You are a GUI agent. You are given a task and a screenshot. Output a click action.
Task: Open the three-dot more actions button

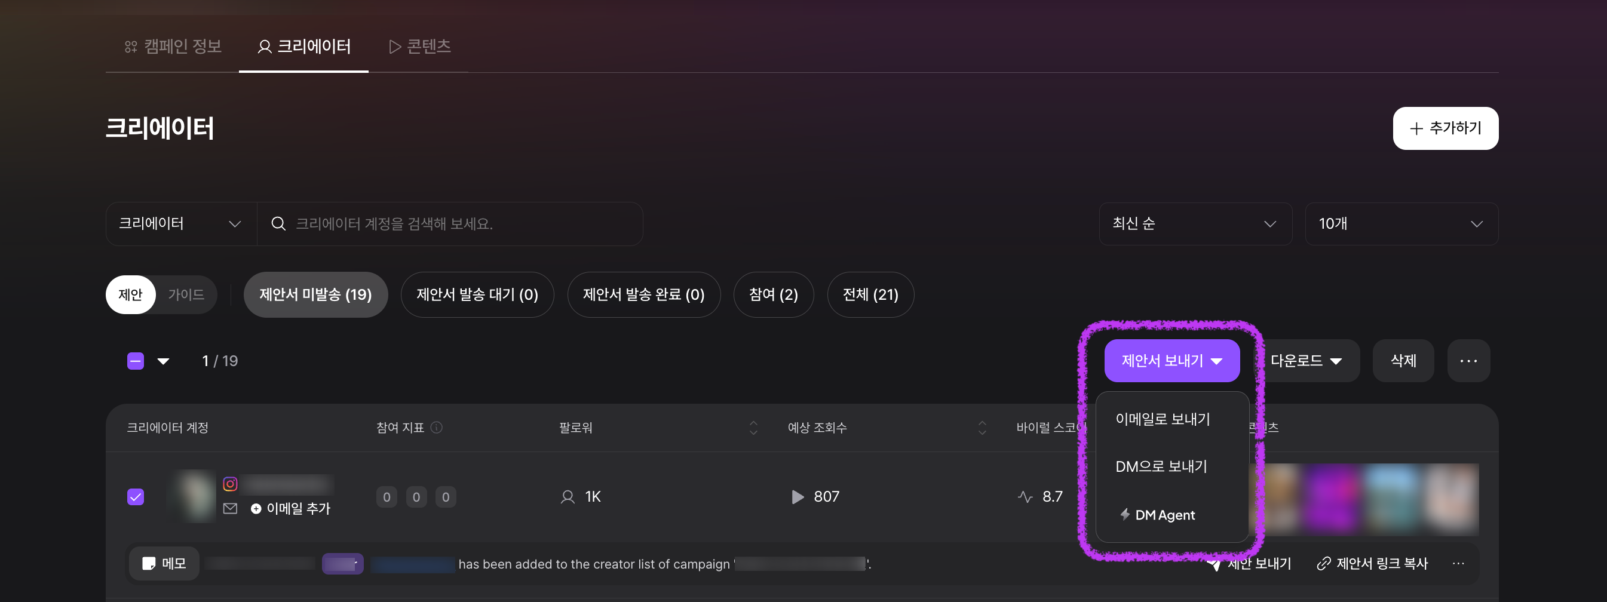pos(1468,361)
